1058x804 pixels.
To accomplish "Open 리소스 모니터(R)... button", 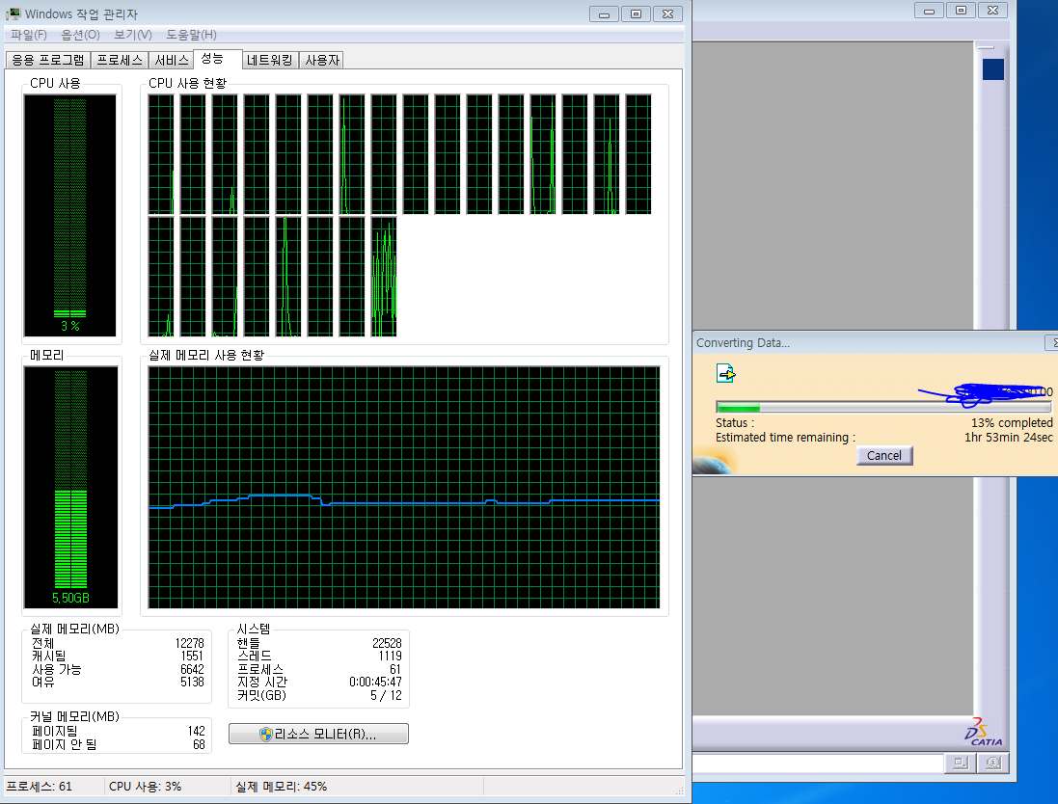I will (318, 734).
